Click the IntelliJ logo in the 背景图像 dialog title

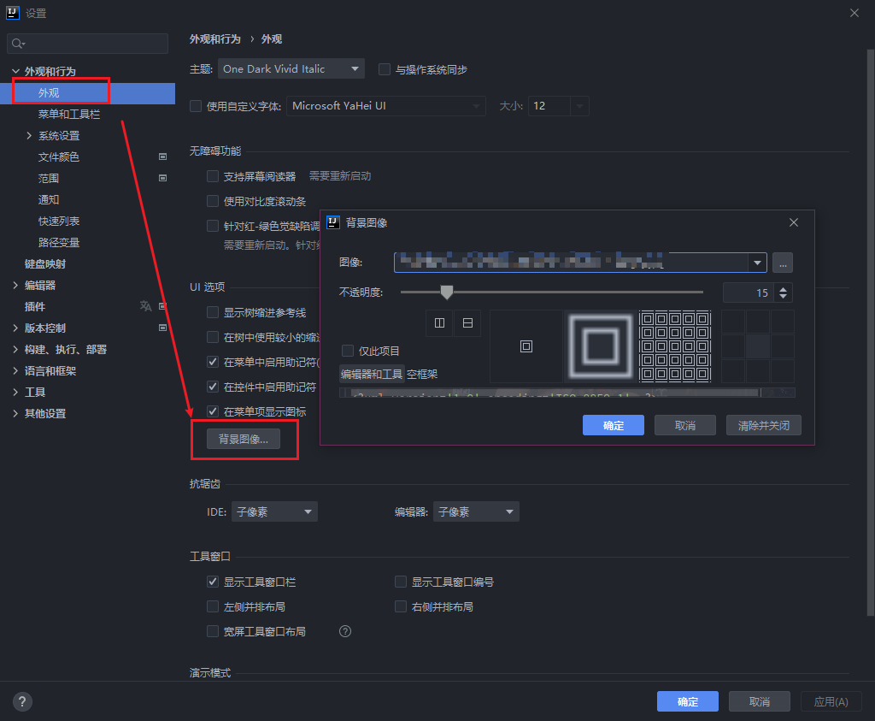333,222
